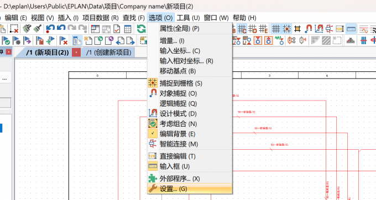Choose 增量... (I) menu entry
This screenshot has height=200, width=376.
pyautogui.click(x=190, y=41)
